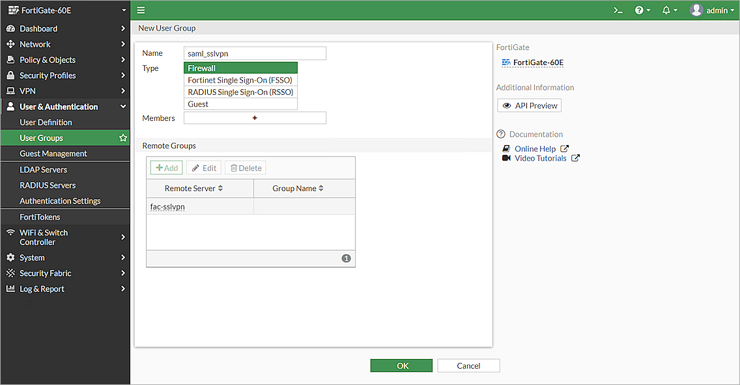This screenshot has width=740, height=385.
Task: Open LDAP Servers in sidebar
Action: (x=44, y=169)
